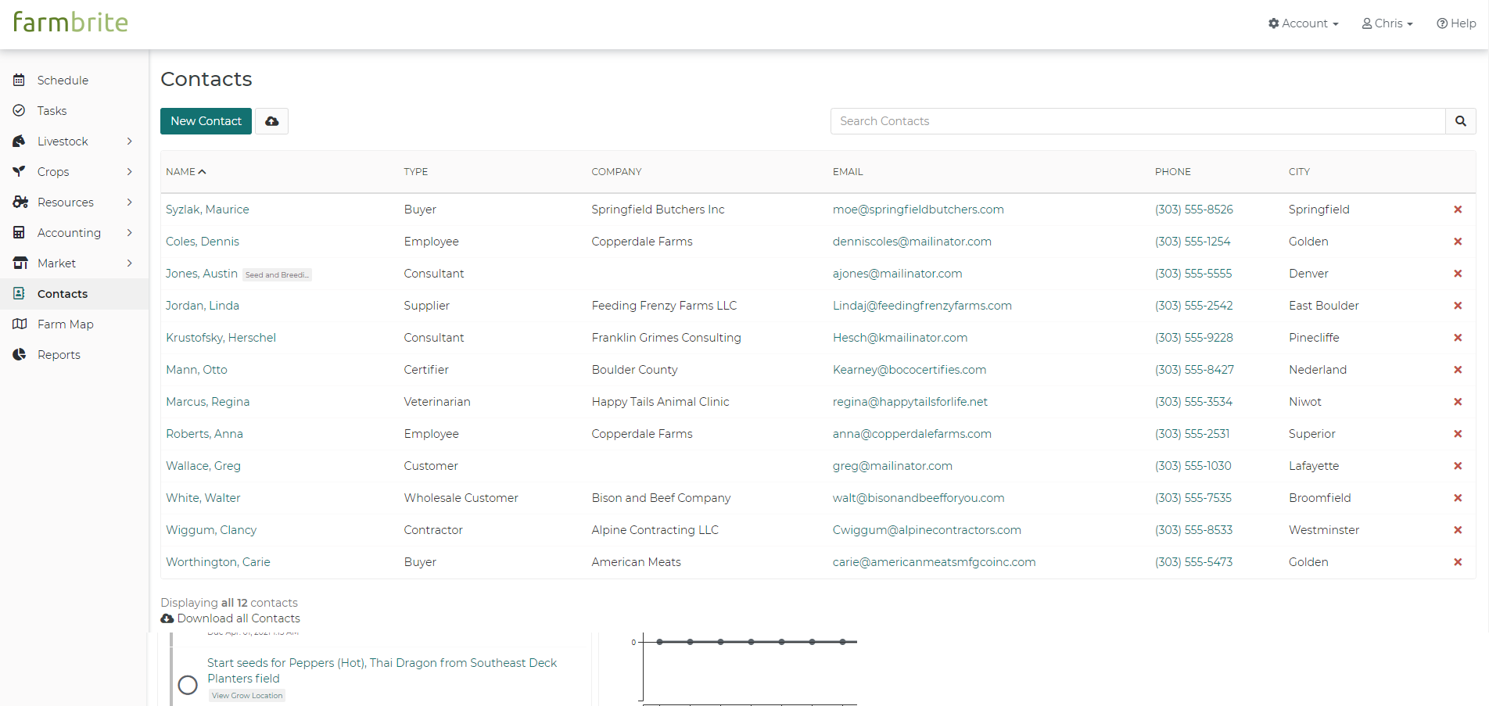Open Reports from the sidebar
Viewport: 1489px width, 706px height.
[x=59, y=355]
